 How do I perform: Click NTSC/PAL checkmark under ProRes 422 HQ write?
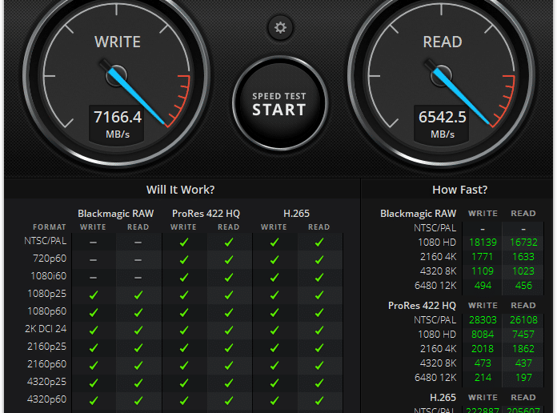(x=183, y=243)
